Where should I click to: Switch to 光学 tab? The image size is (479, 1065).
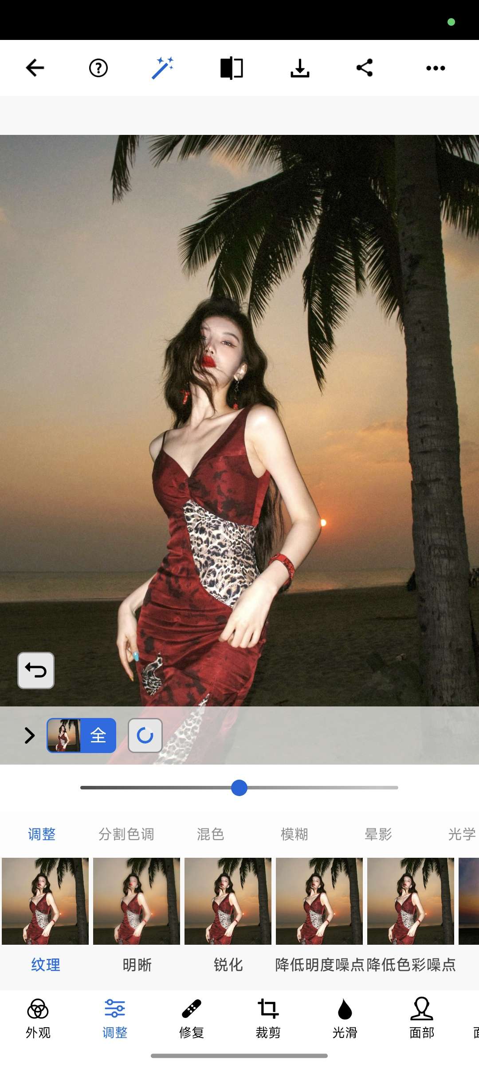coord(462,834)
